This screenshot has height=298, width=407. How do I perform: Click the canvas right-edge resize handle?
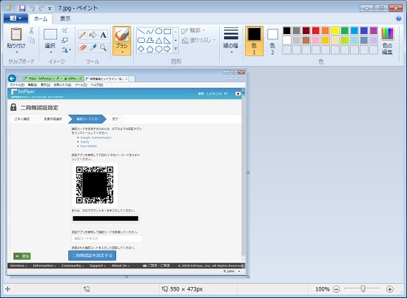coord(248,172)
